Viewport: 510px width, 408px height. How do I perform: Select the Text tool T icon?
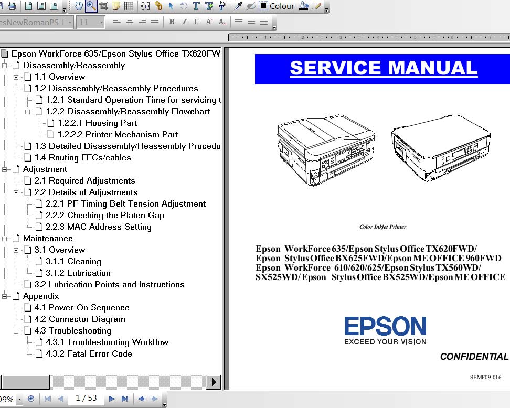click(196, 6)
